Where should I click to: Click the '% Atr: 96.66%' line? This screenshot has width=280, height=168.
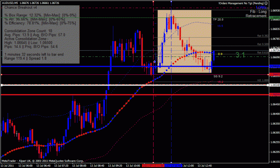pyautogui.click(x=34, y=19)
